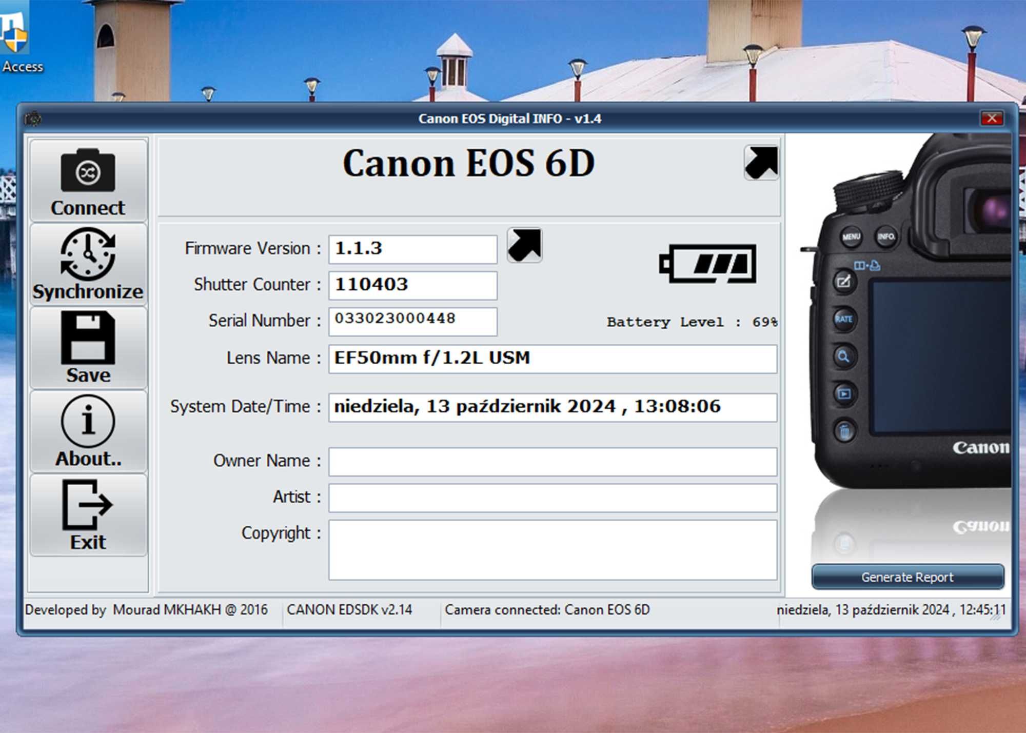
Task: Focus the empty Owner Name field
Action: click(x=553, y=462)
